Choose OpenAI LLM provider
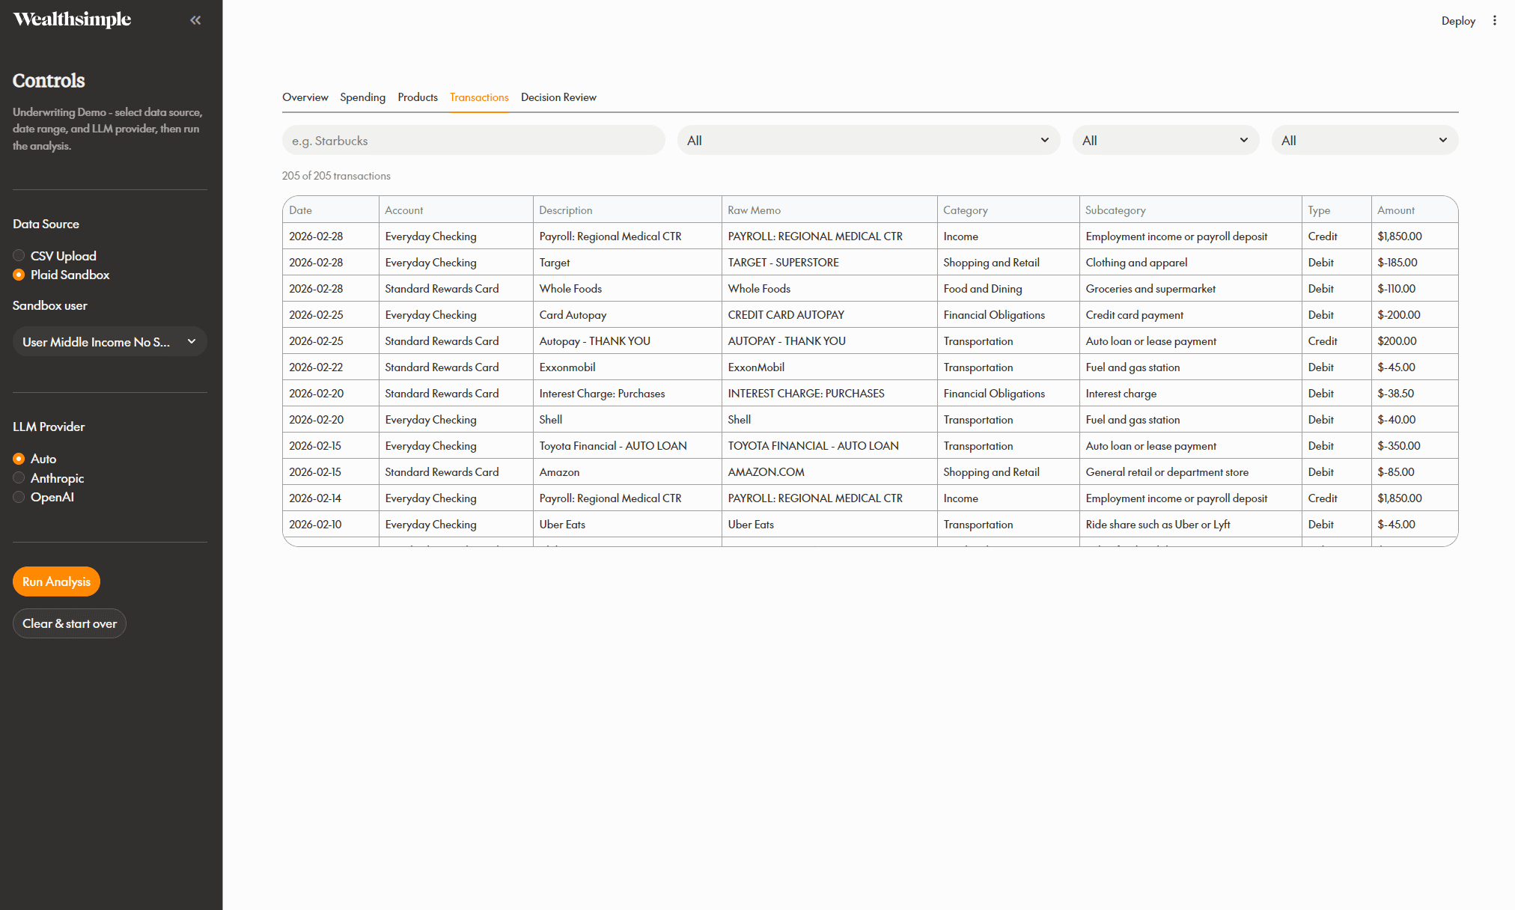 pyautogui.click(x=43, y=497)
